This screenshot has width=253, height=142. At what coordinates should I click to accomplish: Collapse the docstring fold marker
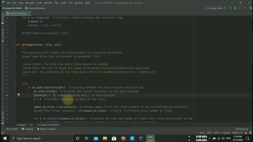15,49
